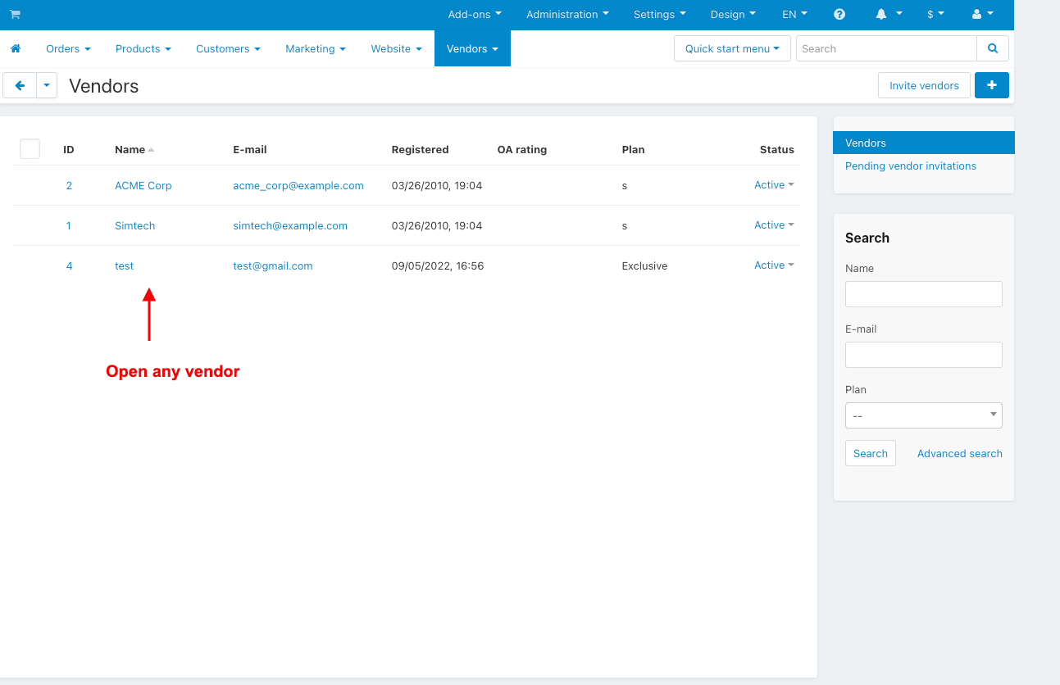Viewport: 1060px width, 685px height.
Task: Add a new vendor with plus button
Action: (x=991, y=85)
